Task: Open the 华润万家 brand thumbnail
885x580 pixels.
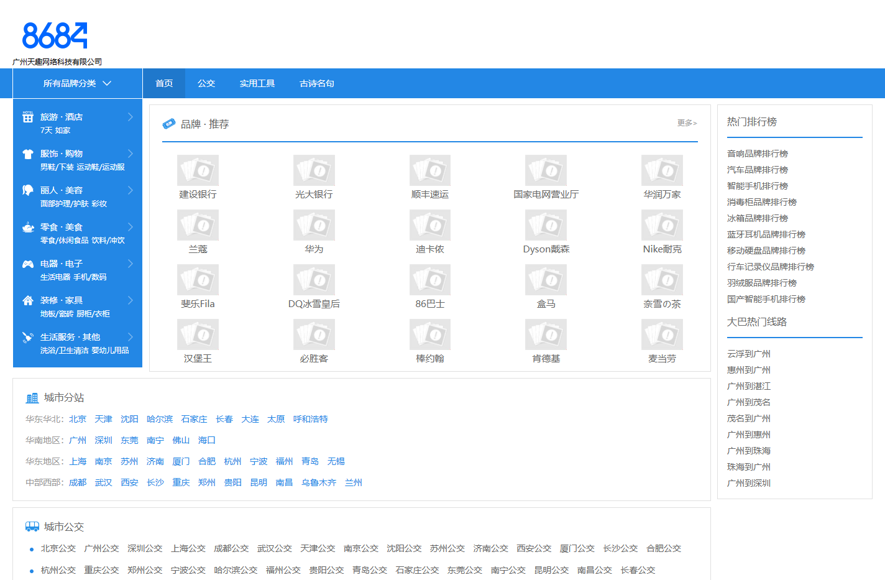Action: [x=662, y=170]
